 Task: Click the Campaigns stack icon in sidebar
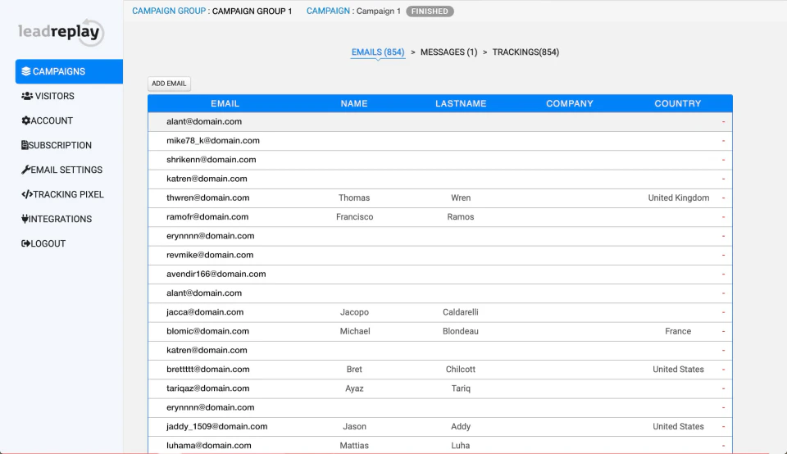[x=26, y=71]
